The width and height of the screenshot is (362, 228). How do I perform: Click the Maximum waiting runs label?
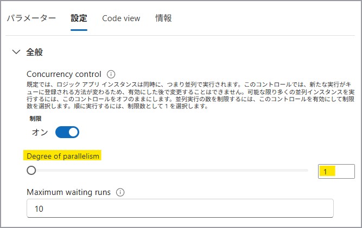click(x=68, y=192)
